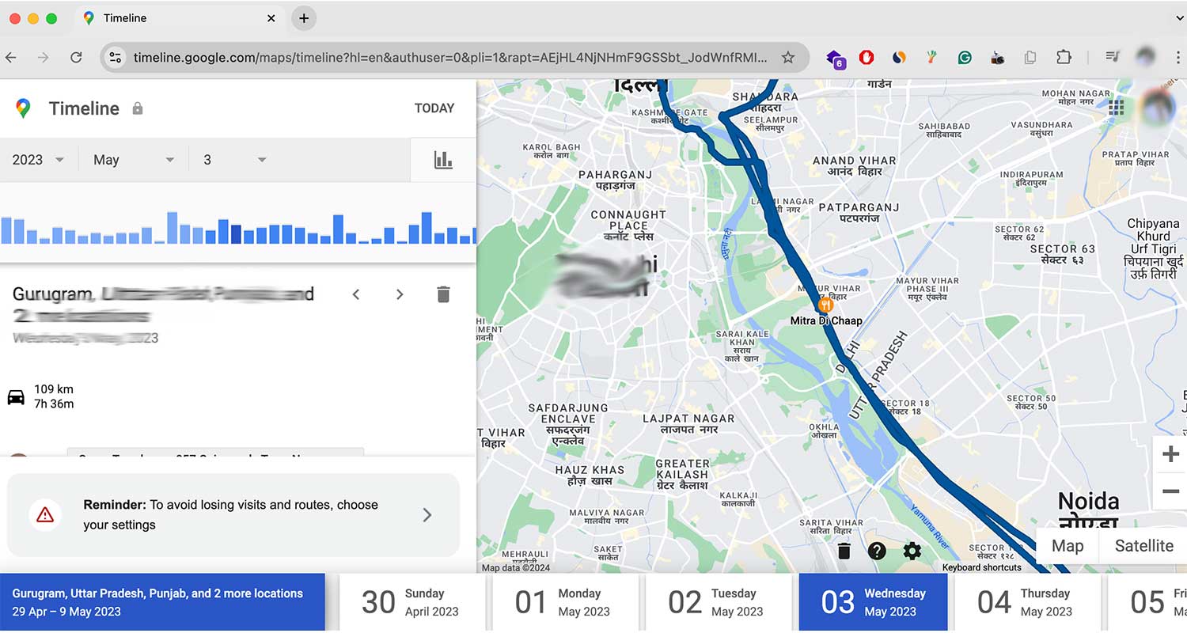This screenshot has width=1187, height=633.
Task: Delete this day's timeline with trash icon
Action: tap(443, 294)
